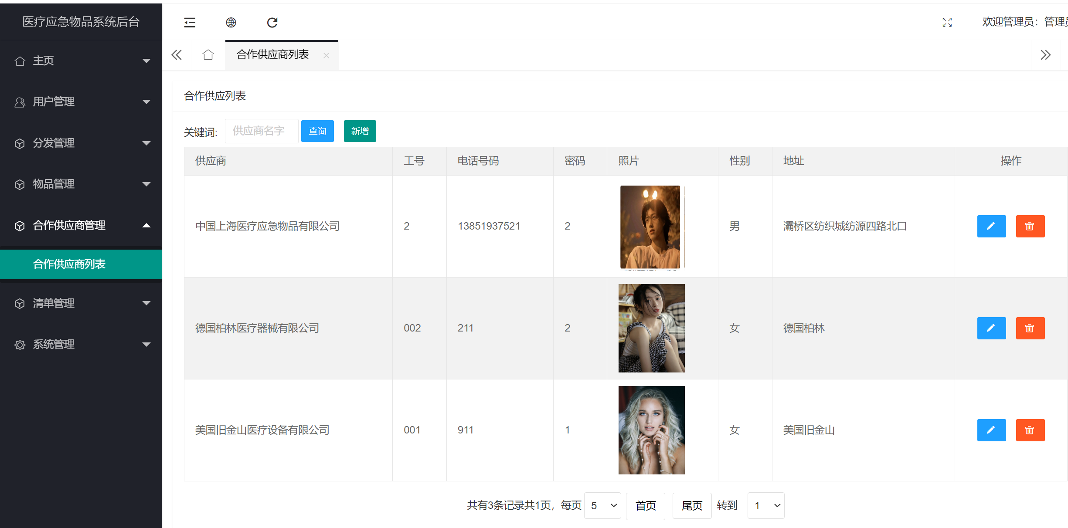Click the globe icon in top toolbar
This screenshot has width=1068, height=528.
(x=231, y=22)
